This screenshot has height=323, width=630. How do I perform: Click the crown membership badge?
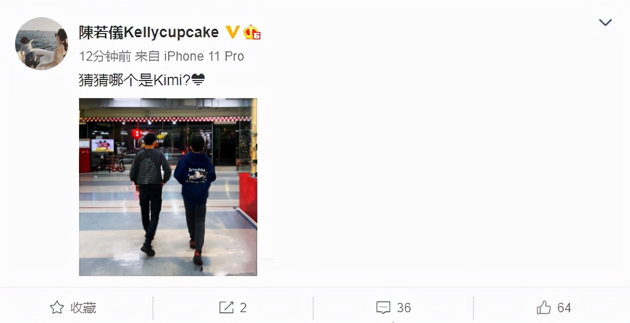pyautogui.click(x=252, y=32)
